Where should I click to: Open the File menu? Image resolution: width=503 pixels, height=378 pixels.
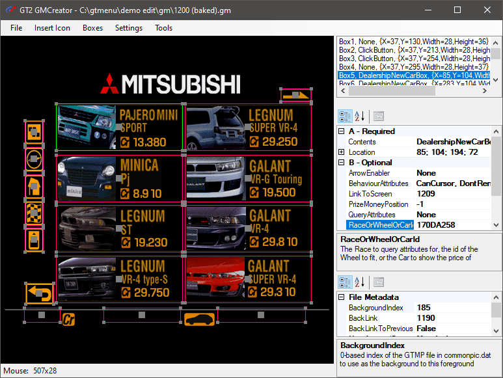click(x=16, y=28)
